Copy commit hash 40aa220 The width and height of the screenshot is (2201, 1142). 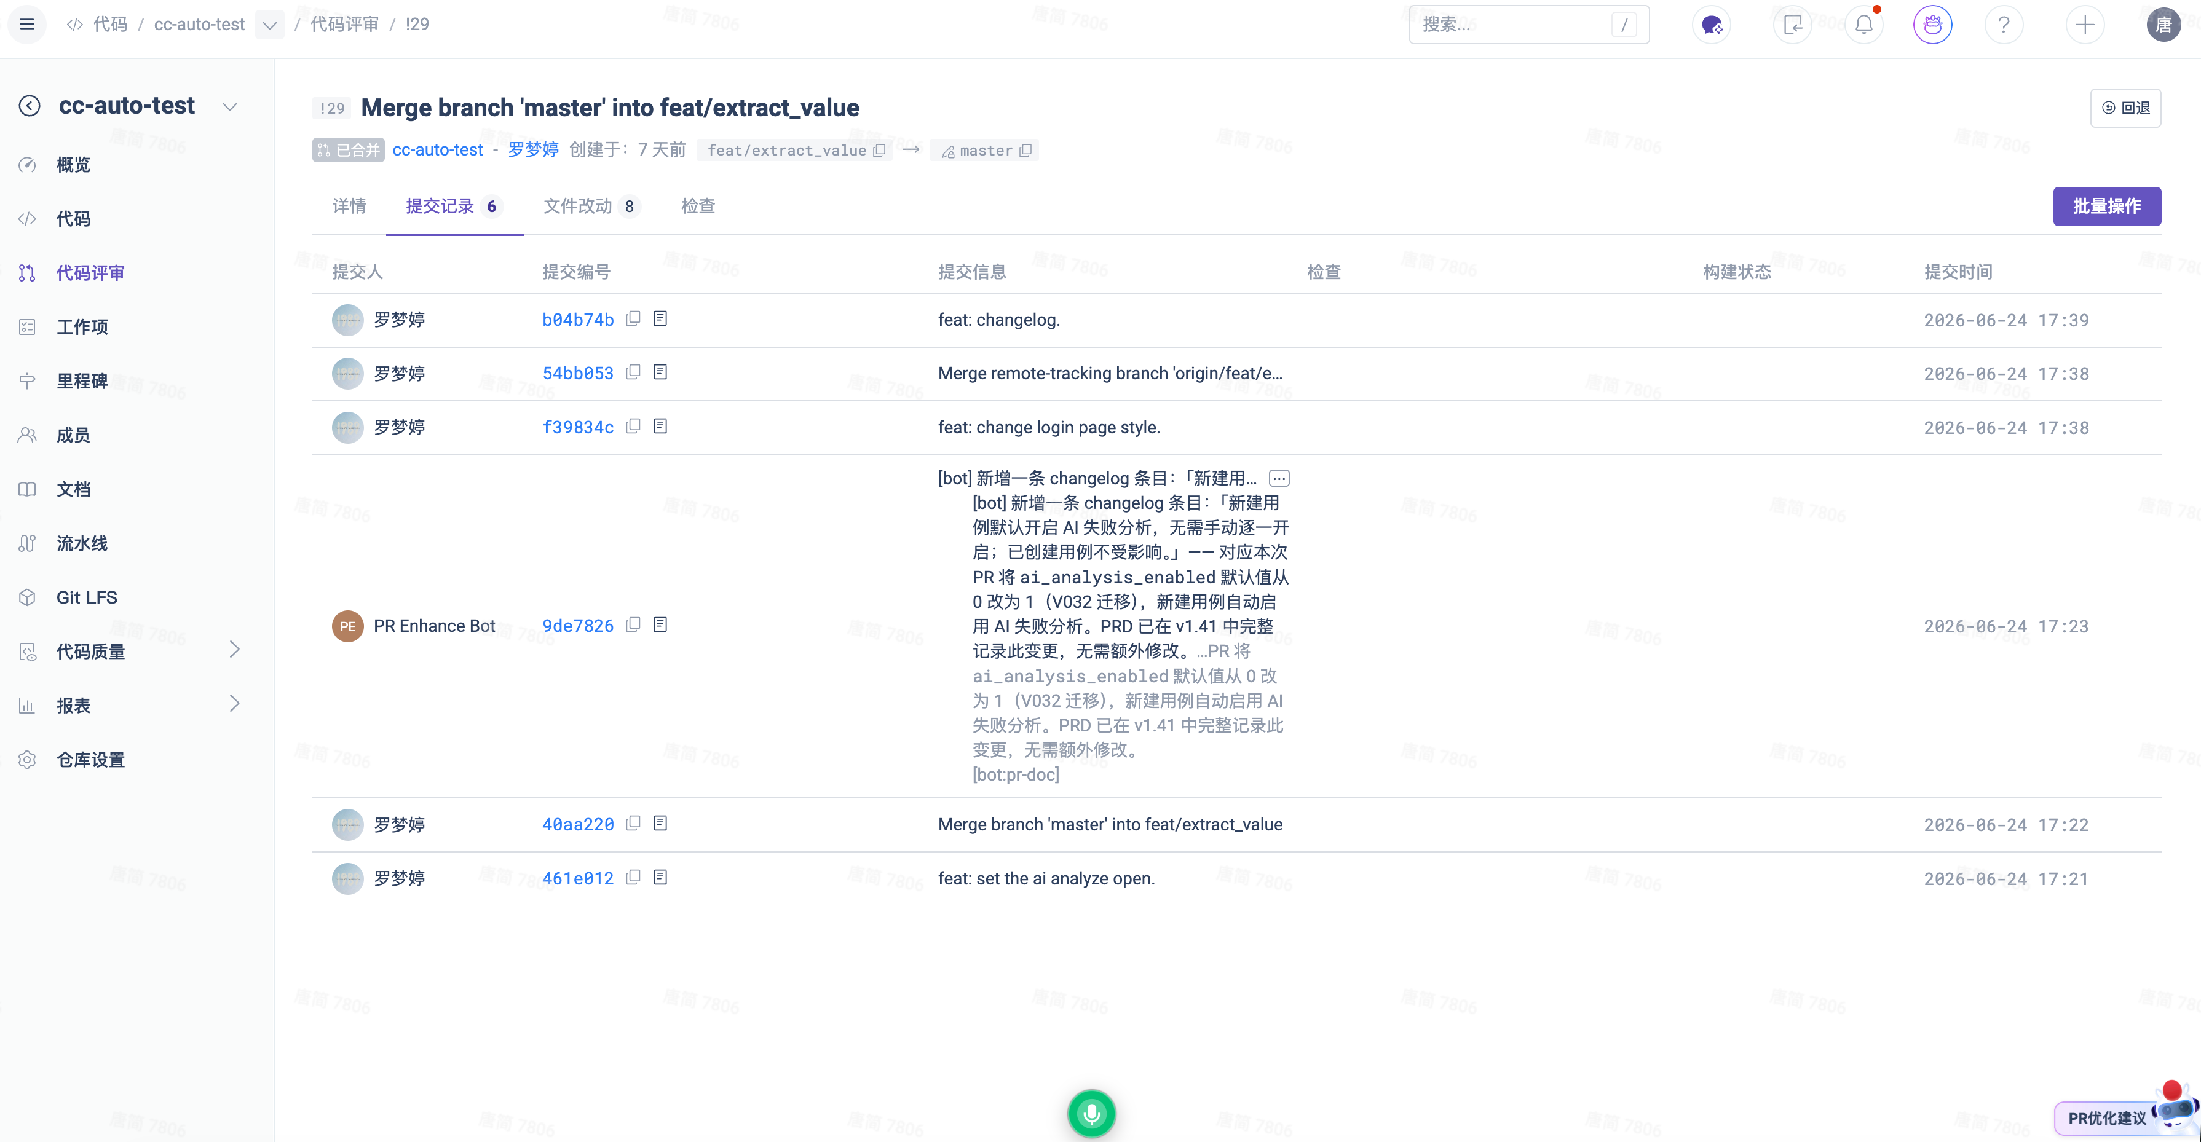[x=633, y=824]
